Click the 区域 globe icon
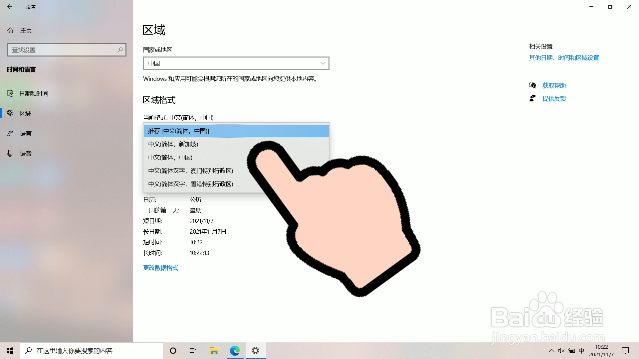639x359 pixels. click(10, 113)
